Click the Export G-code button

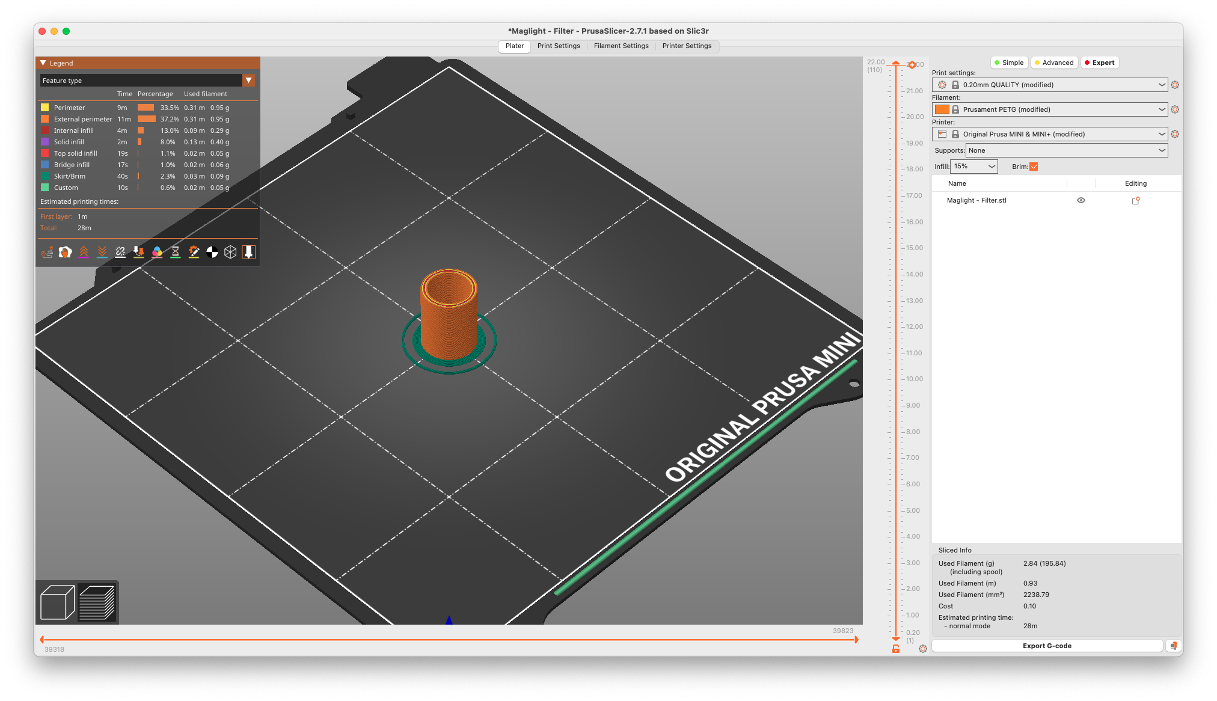[1047, 646]
